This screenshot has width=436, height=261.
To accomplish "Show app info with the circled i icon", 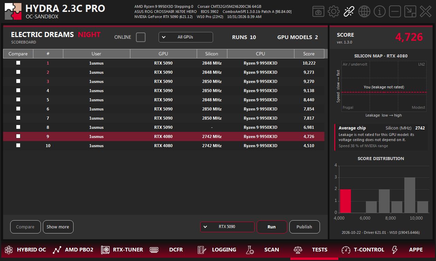I will [x=380, y=12].
